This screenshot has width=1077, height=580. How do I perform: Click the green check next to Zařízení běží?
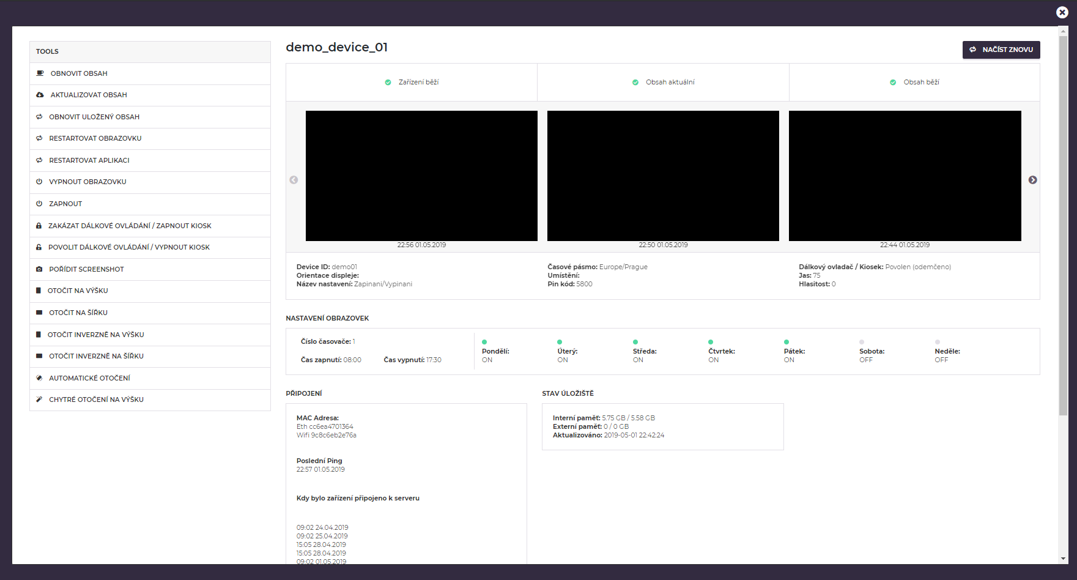[x=388, y=83]
